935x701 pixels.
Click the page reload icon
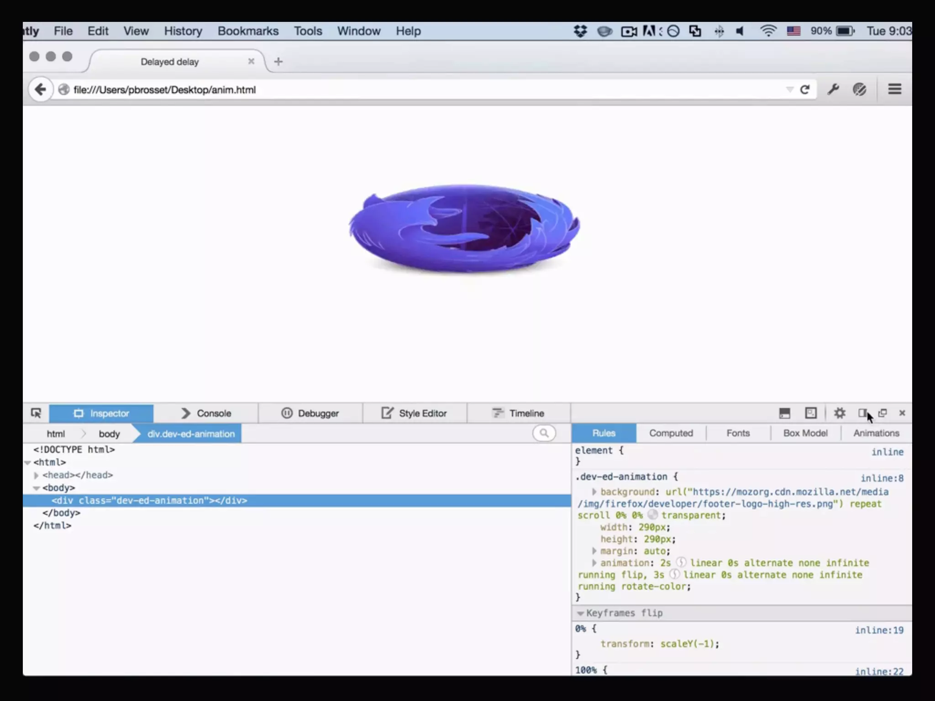805,89
